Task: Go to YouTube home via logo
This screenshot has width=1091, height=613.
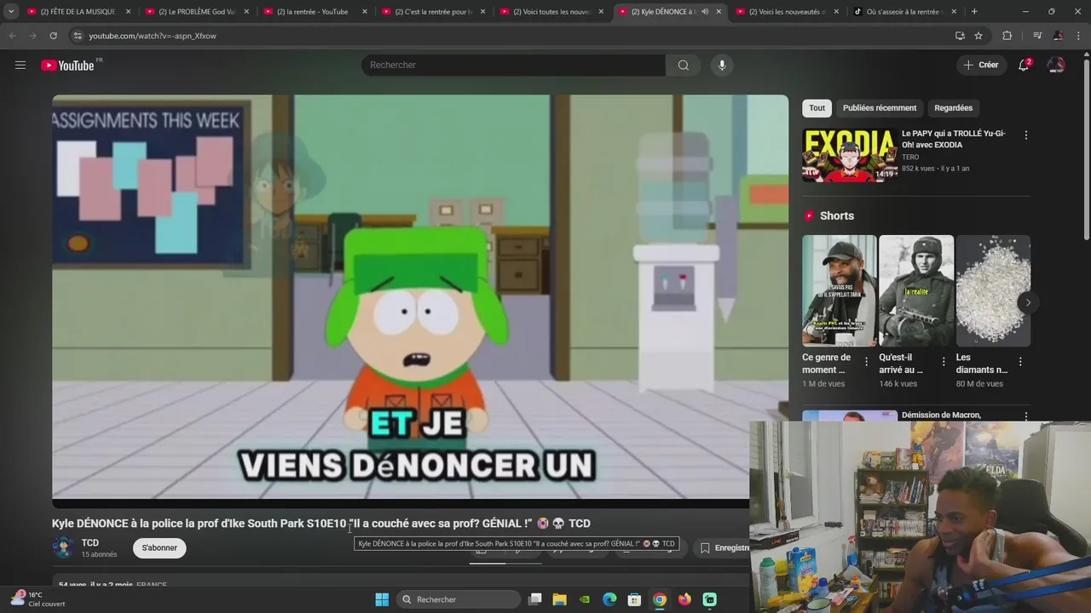Action: [68, 66]
